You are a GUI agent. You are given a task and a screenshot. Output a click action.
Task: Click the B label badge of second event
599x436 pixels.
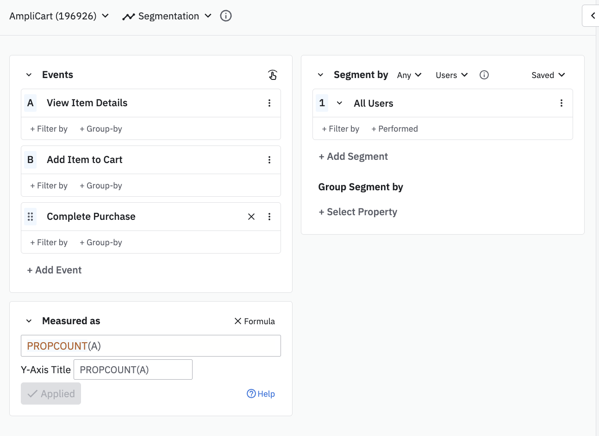(31, 160)
